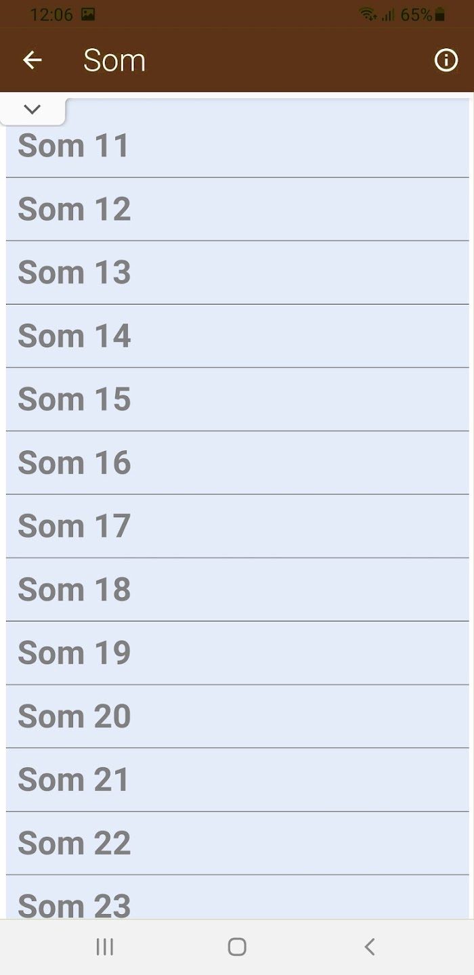Tap Android back navigation chevron
This screenshot has height=975, width=474.
369,947
